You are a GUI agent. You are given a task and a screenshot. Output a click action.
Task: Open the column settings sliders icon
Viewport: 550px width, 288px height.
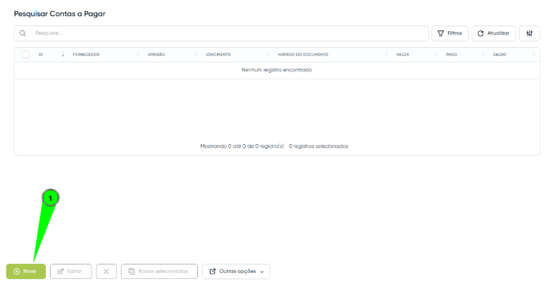coord(529,33)
